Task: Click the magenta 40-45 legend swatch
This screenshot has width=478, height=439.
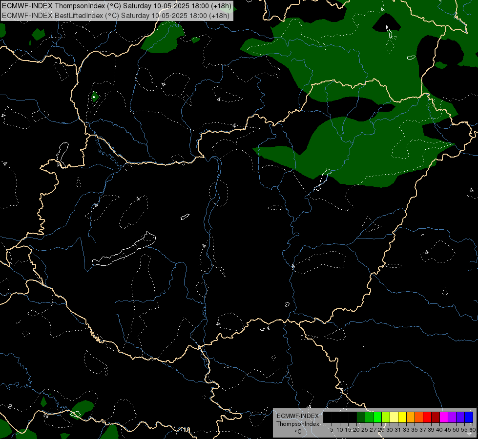Action: (444, 417)
